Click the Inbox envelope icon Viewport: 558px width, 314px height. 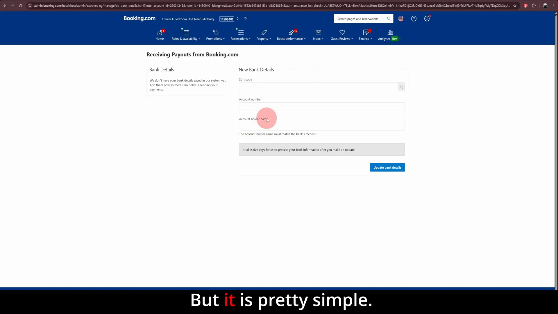(x=319, y=33)
